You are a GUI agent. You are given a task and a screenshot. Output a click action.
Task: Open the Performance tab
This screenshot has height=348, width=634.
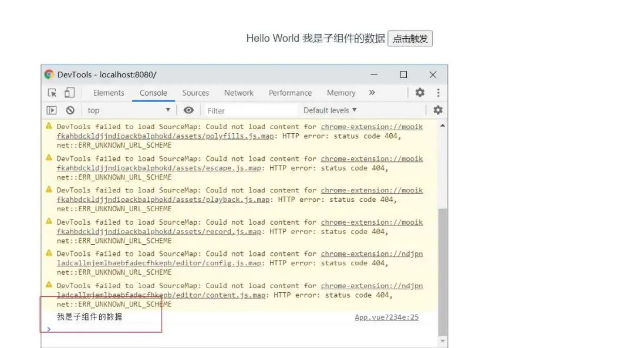[x=290, y=93]
